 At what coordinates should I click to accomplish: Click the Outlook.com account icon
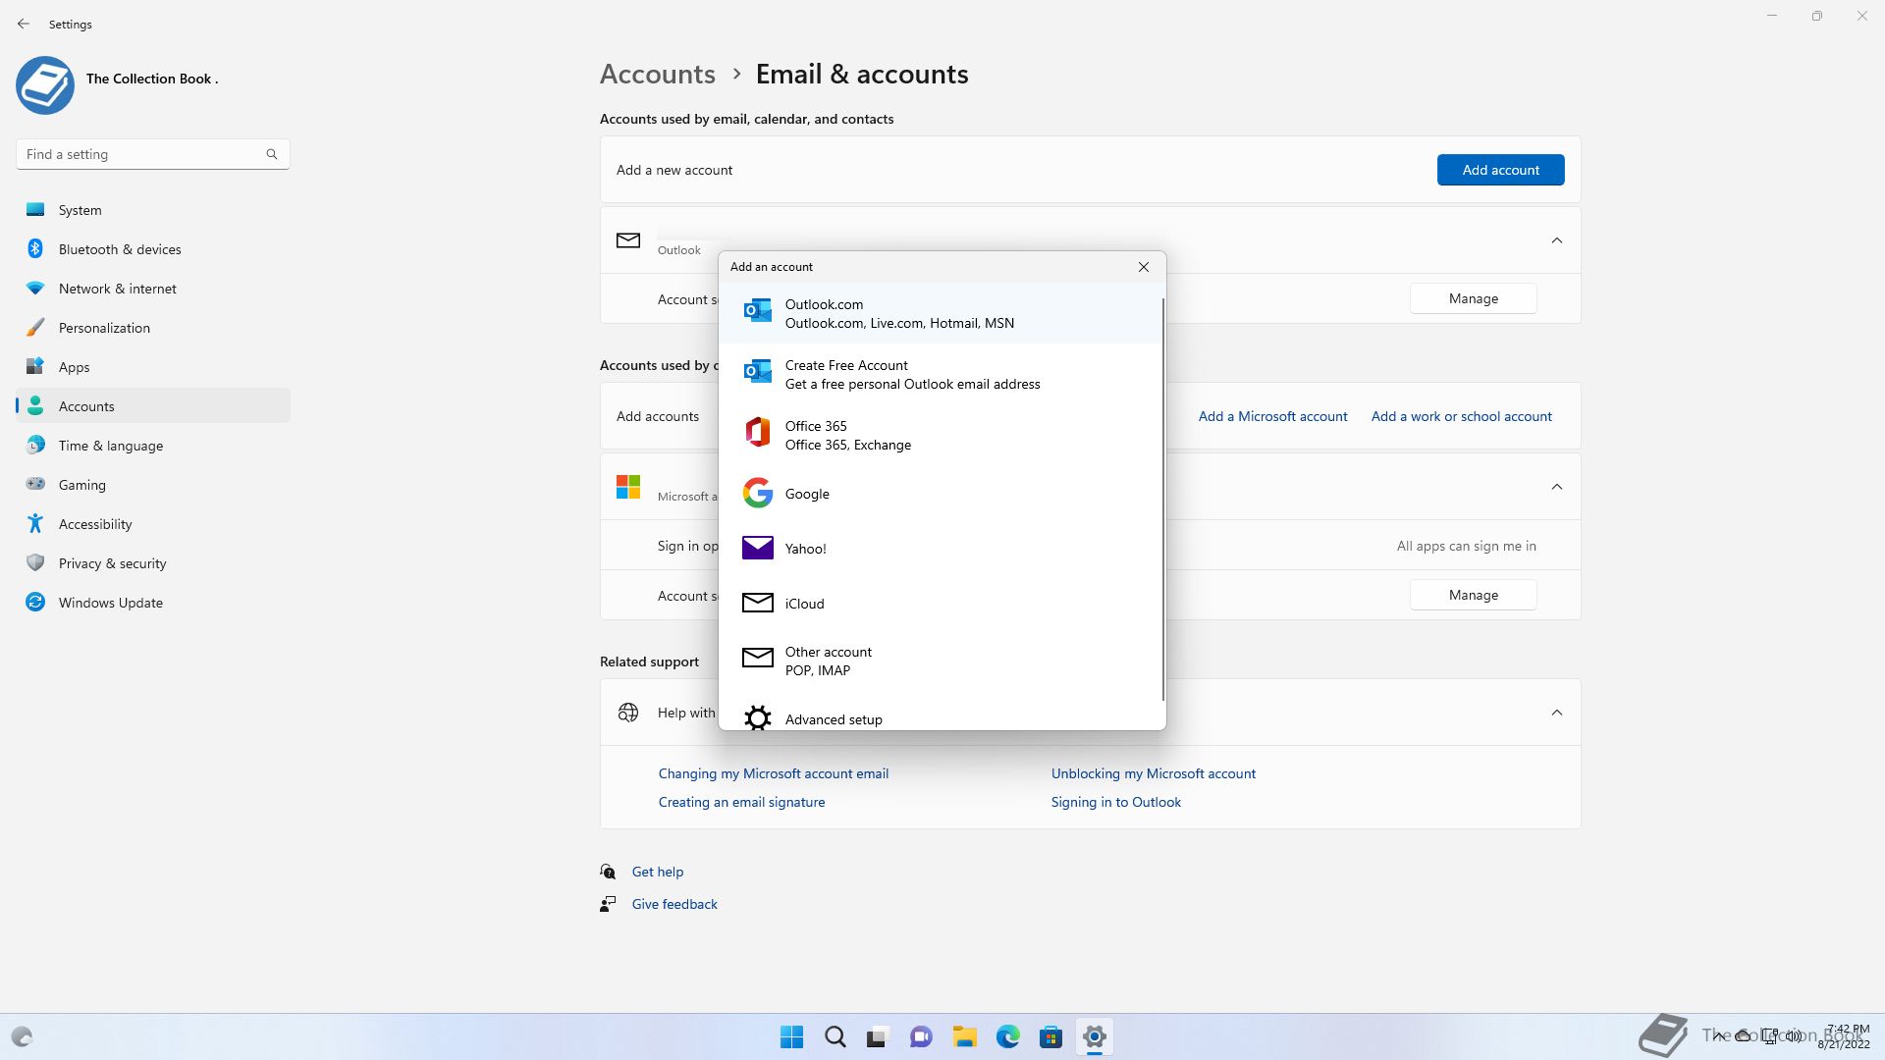pyautogui.click(x=757, y=311)
